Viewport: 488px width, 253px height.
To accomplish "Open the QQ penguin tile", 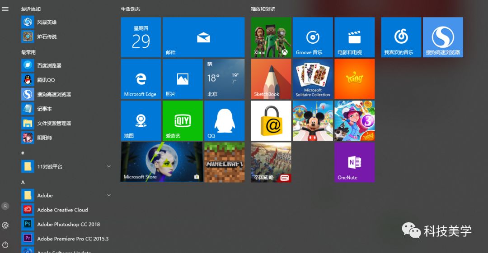I will 225,120.
